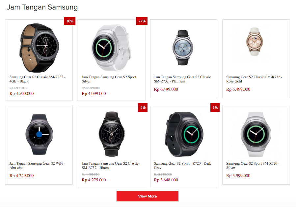Viewport: 296px width, 207px height.
Task: Click the 'Samsung Gear S2 Classic SM-R732 - 4GB - Black' title
Action: point(38,79)
